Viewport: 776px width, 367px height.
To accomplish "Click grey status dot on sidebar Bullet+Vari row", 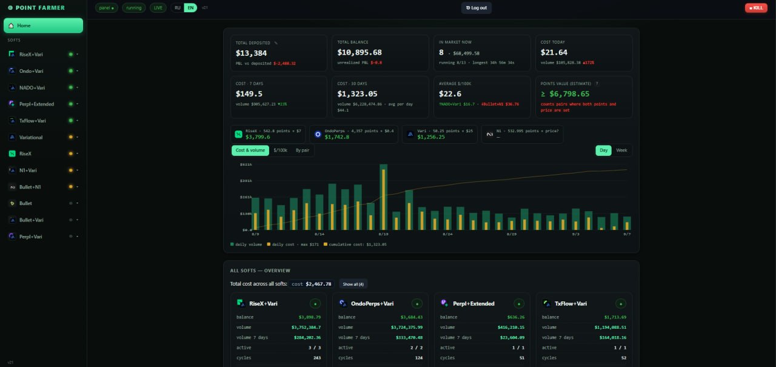I will coord(71,220).
